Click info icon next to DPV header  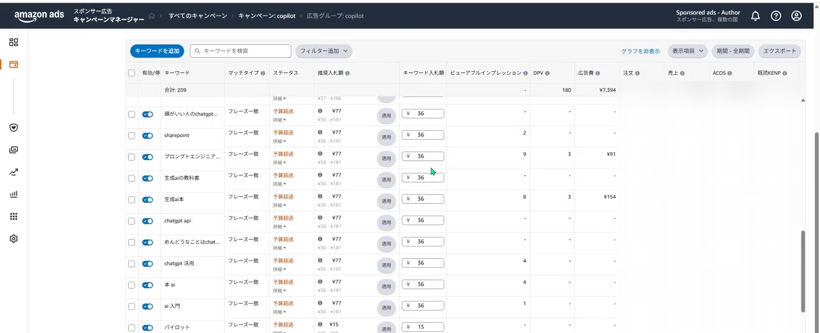(x=547, y=74)
